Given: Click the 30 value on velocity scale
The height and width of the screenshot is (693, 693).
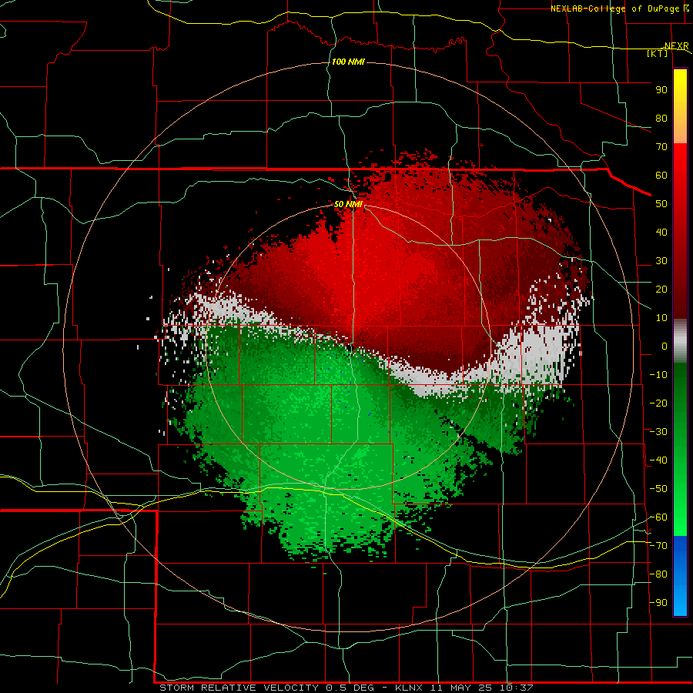Looking at the screenshot, I should (661, 261).
